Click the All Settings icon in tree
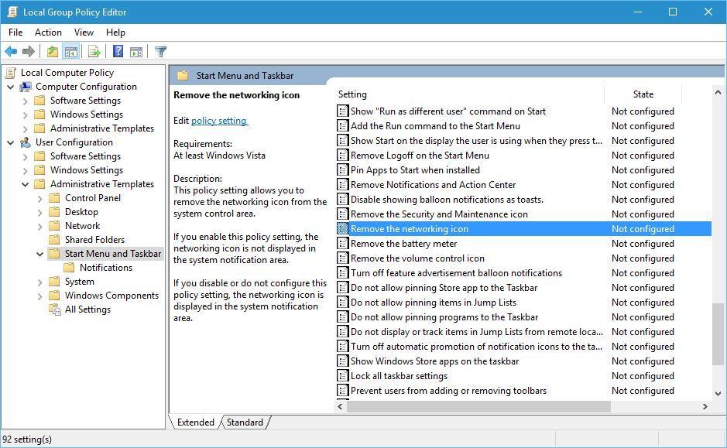The height and width of the screenshot is (448, 727). point(55,309)
